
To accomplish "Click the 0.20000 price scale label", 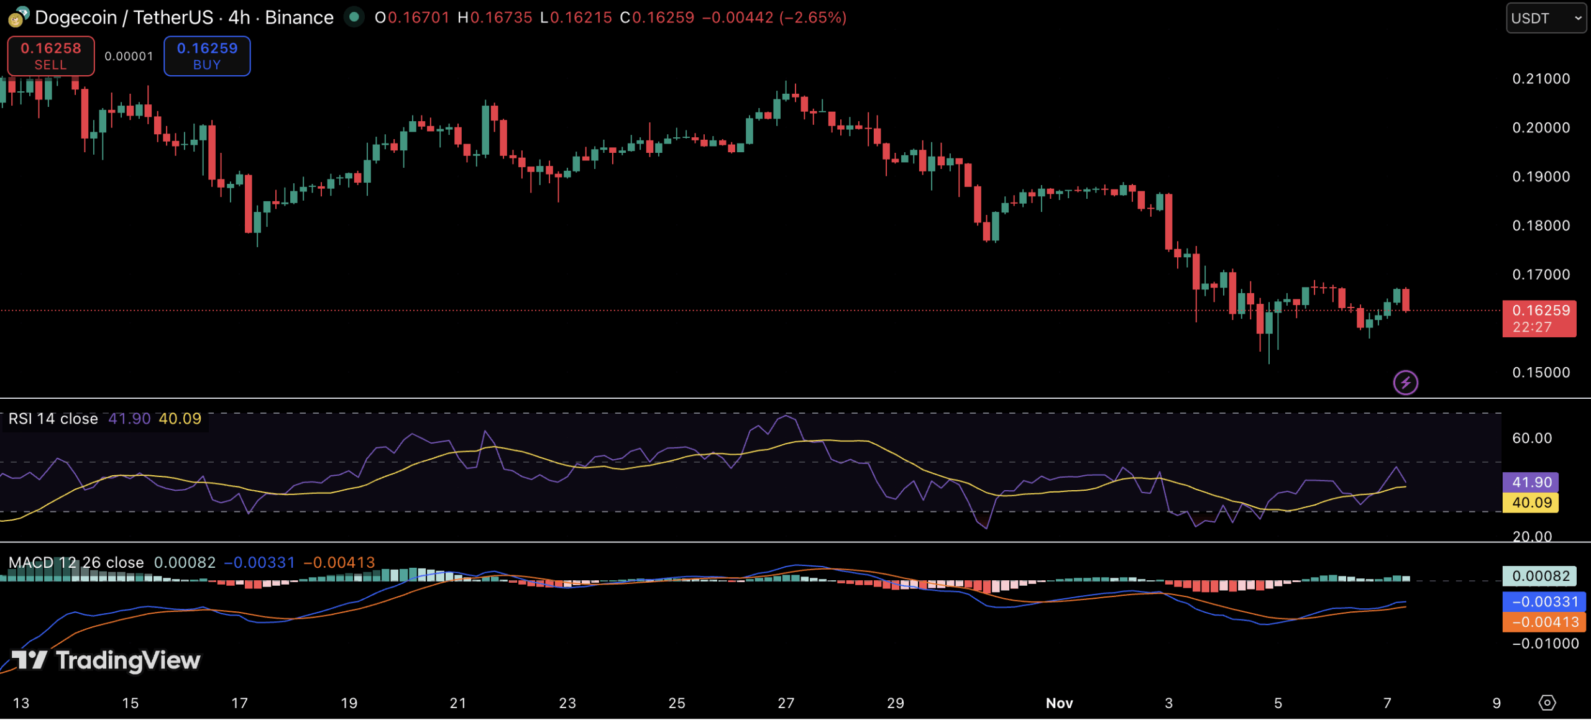I will (x=1541, y=127).
